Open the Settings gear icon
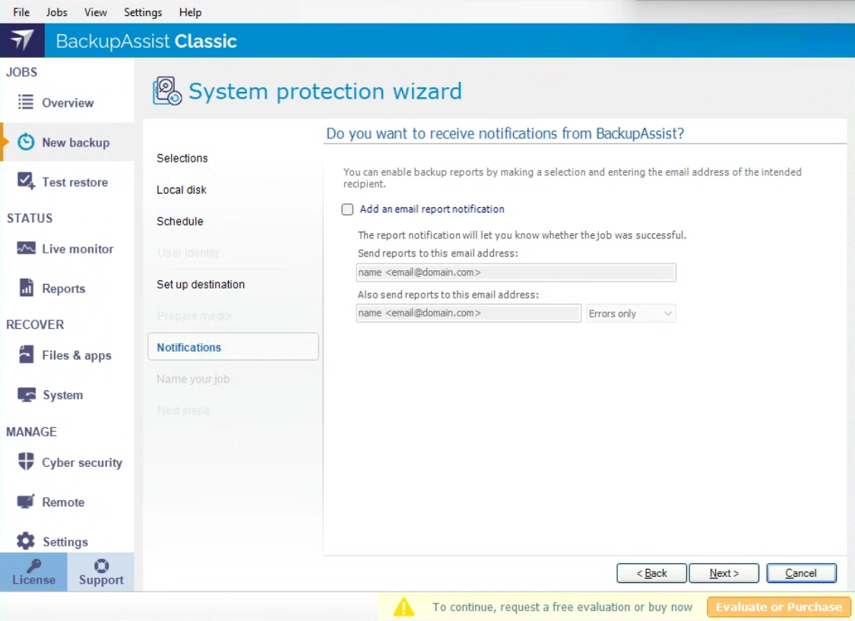This screenshot has width=855, height=621. tap(26, 541)
